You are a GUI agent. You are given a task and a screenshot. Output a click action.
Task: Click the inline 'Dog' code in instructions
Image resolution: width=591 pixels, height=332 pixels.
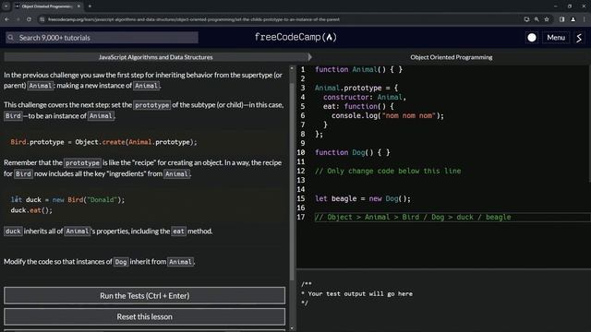click(121, 262)
